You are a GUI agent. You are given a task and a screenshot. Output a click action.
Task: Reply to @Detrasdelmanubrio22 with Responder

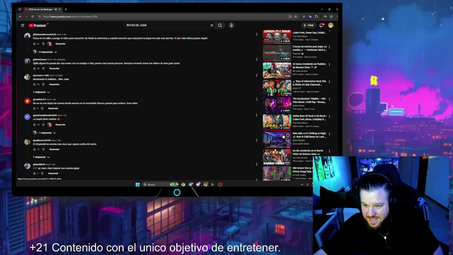coord(60,44)
